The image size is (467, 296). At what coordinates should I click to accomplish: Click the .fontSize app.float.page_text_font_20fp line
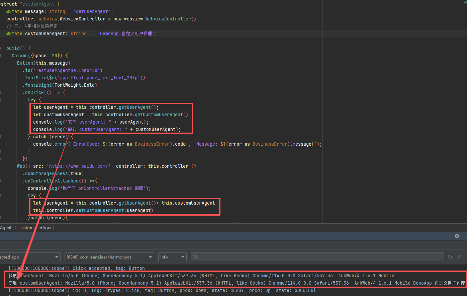pos(84,78)
